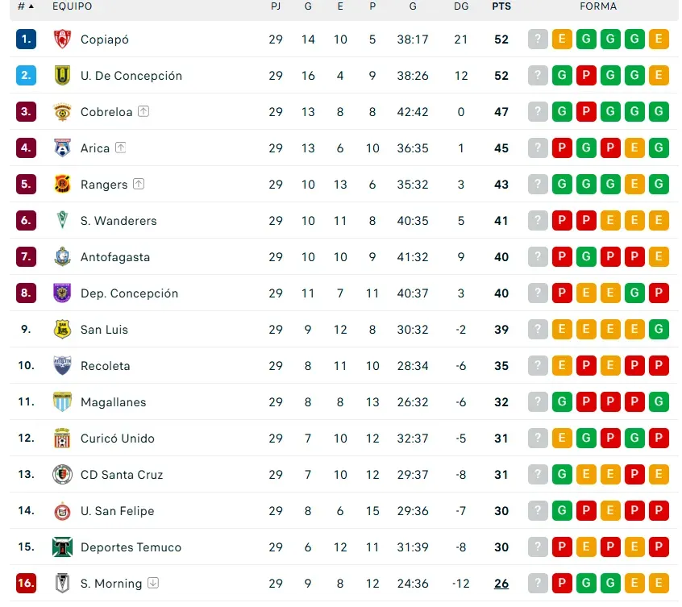This screenshot has height=607, width=682.
Task: Open the San Luis team page
Action: 104,330
